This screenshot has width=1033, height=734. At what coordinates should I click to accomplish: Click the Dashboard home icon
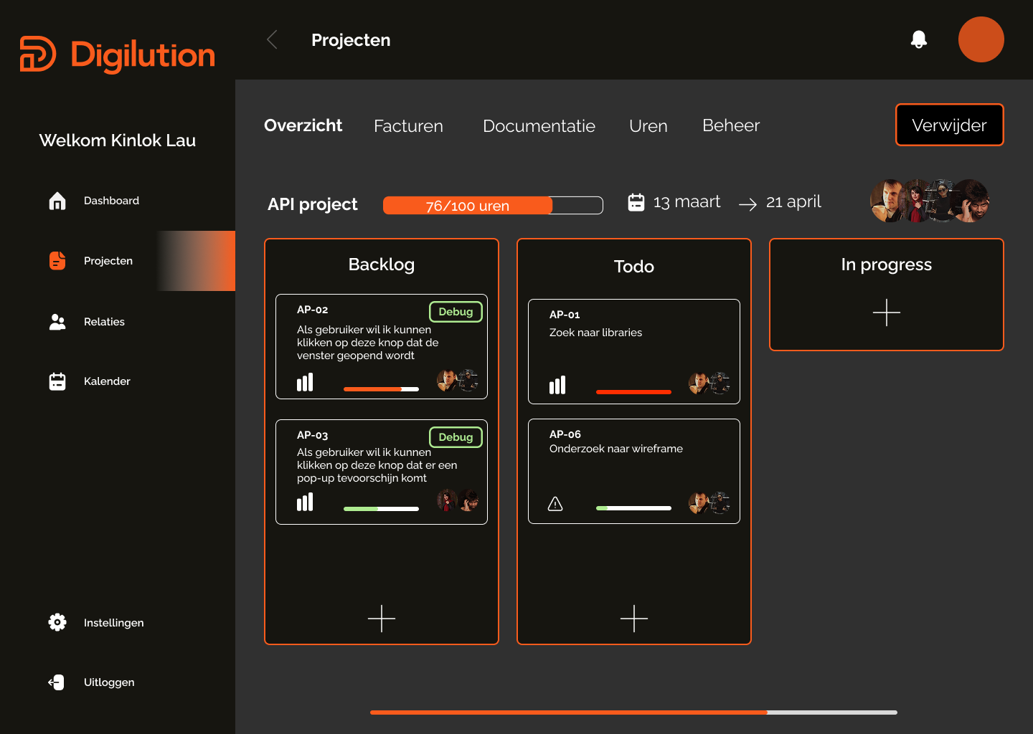57,201
